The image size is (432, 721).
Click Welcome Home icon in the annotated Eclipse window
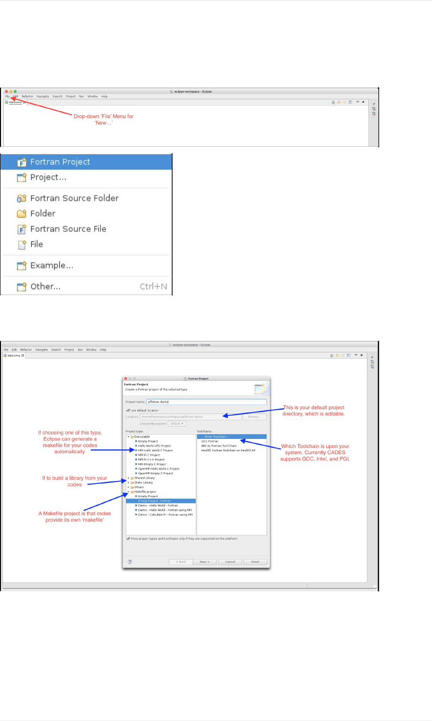click(x=333, y=102)
